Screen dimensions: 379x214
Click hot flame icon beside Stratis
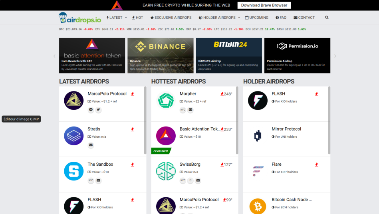[133, 129]
